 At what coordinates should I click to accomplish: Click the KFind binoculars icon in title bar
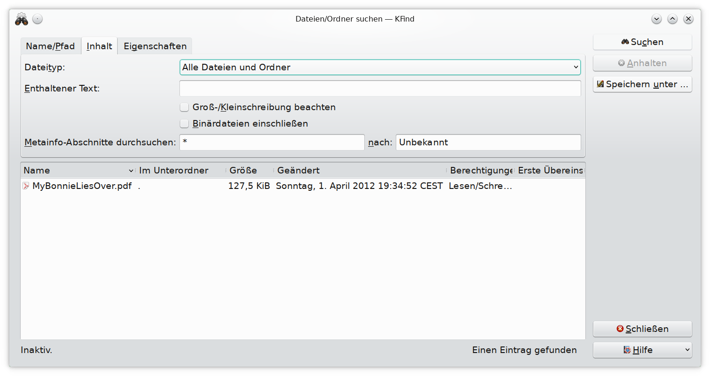tap(21, 19)
